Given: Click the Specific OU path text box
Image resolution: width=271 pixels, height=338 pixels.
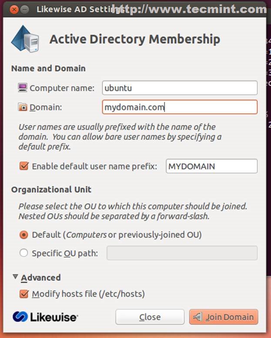Looking at the screenshot, I should pyautogui.click(x=182, y=253).
